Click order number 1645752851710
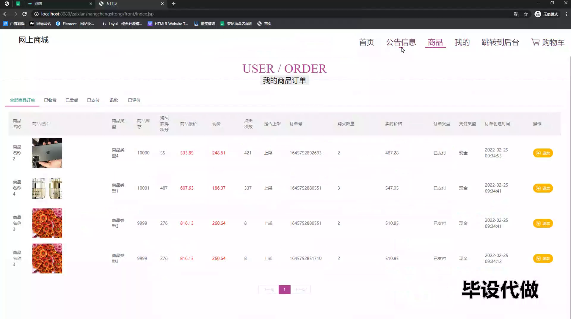Screen dimensions: 571x319 point(305,258)
